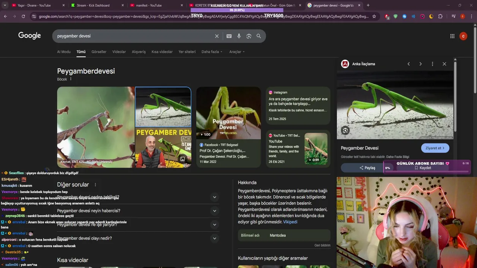
Task: Open the Shazam extension icon
Action: (x=404, y=16)
